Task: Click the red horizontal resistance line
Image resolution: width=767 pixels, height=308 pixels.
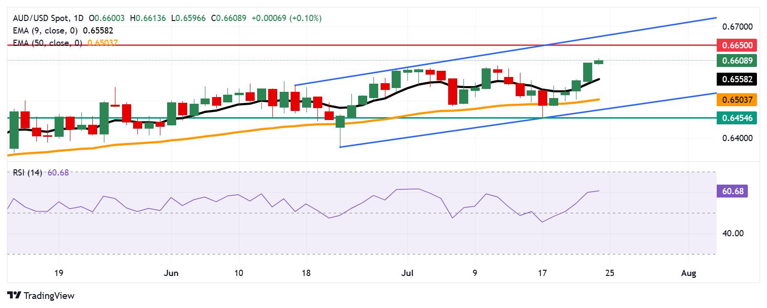Action: click(x=362, y=45)
